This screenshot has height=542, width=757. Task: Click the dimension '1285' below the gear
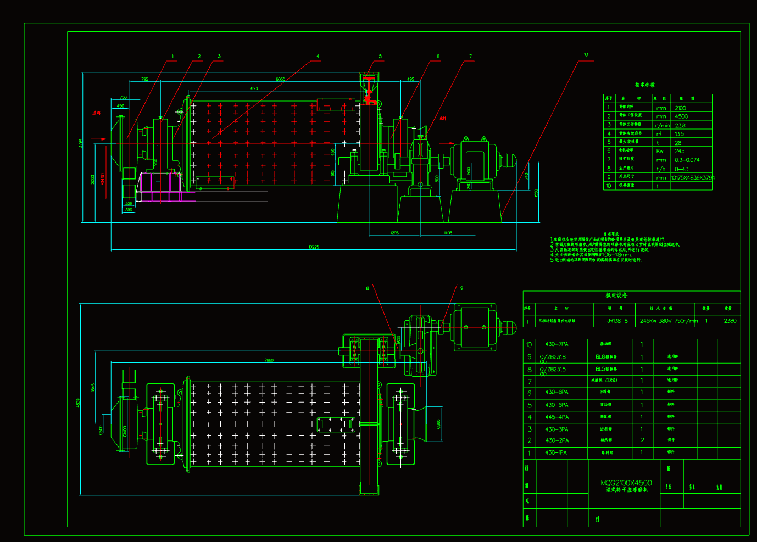coord(394,233)
